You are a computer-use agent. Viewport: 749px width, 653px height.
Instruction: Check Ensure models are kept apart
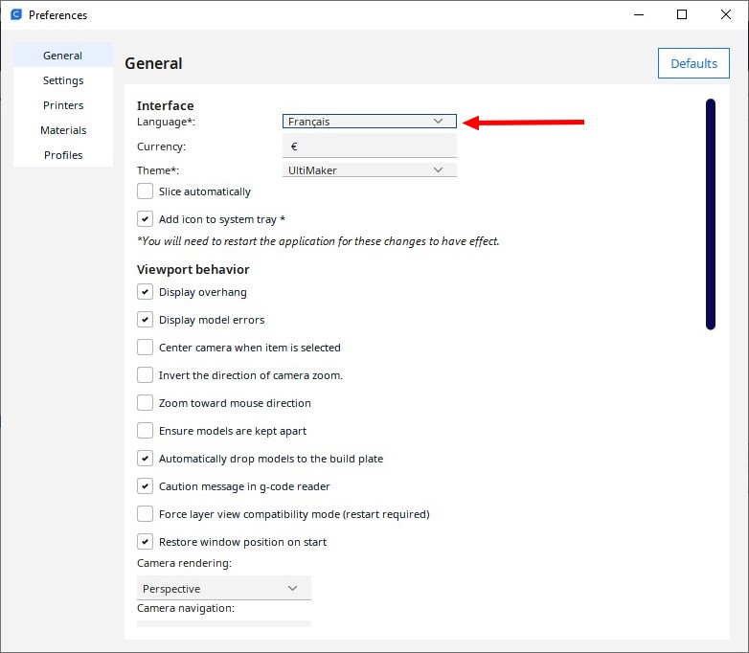click(146, 431)
